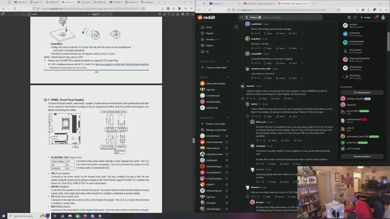Favorite r/2meirl4meirl with its star
Viewport: 390px width, 219px height.
coord(226,136)
